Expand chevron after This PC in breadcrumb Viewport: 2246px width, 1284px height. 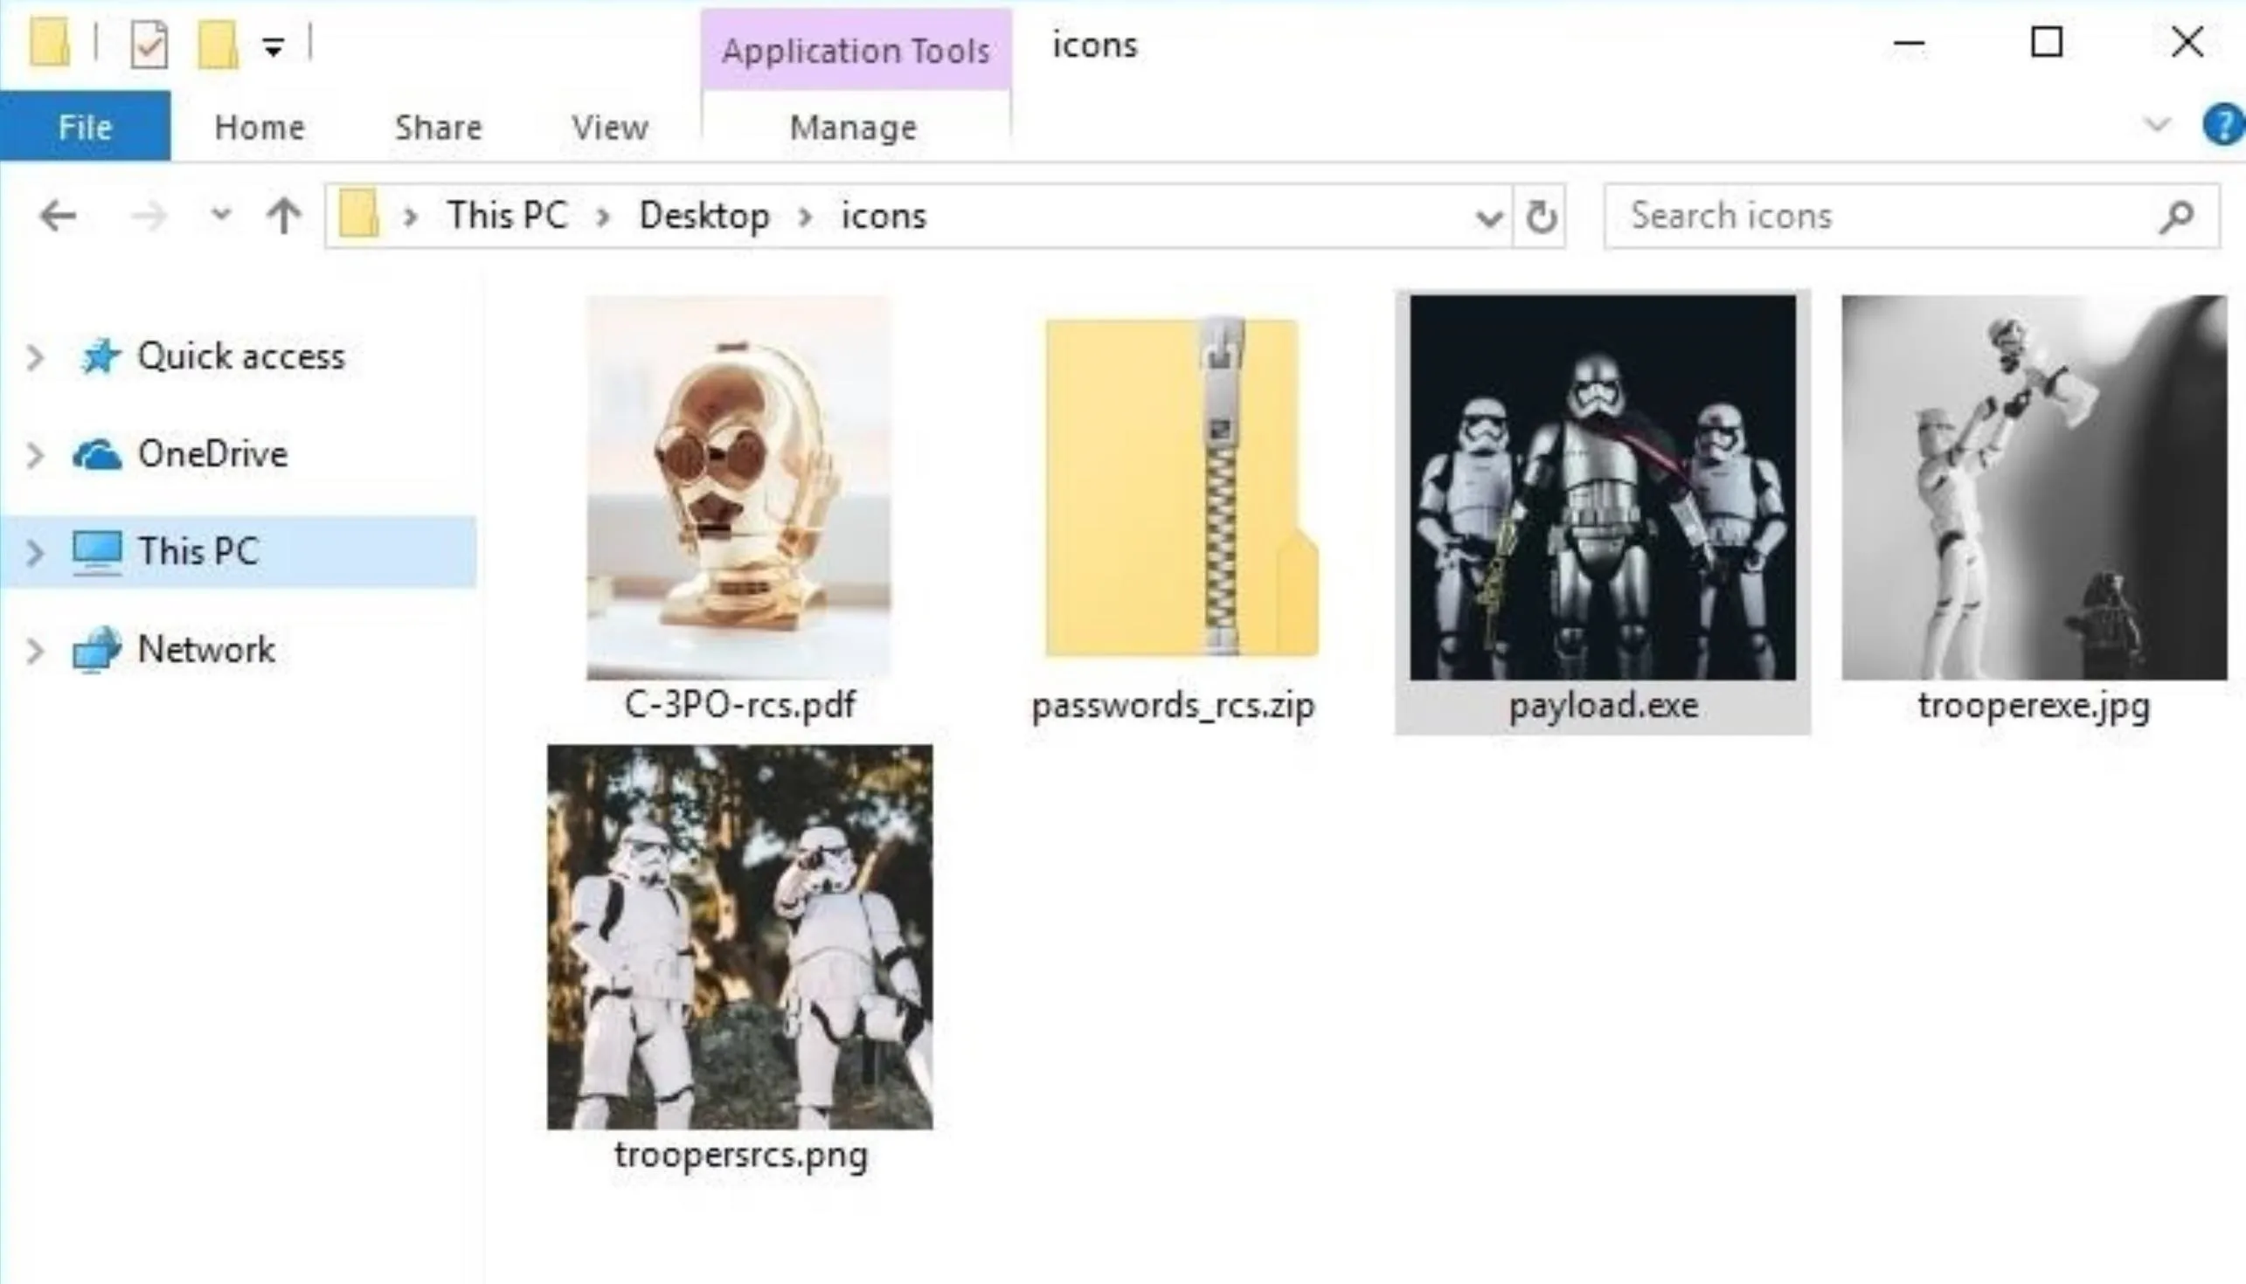click(603, 216)
